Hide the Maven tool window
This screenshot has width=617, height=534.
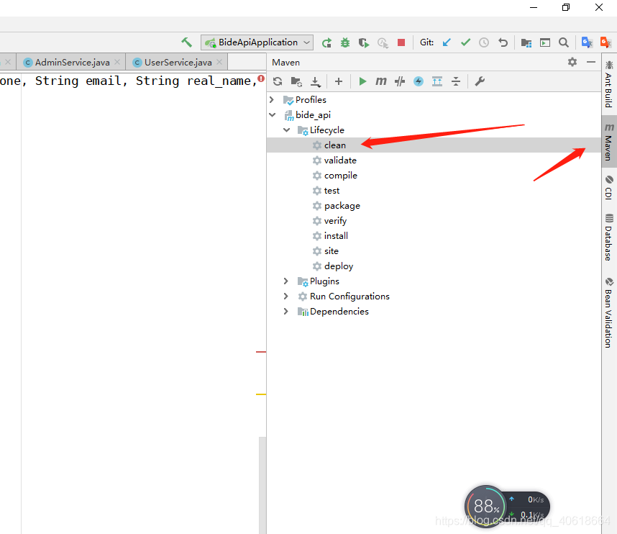click(590, 62)
